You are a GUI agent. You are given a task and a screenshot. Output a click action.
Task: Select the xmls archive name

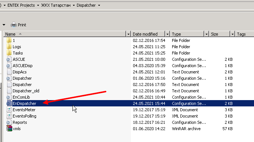tap(17, 129)
